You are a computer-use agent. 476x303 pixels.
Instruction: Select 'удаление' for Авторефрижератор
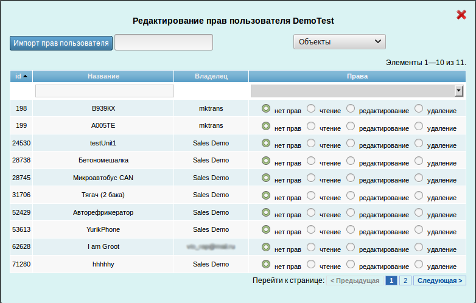[419, 212]
